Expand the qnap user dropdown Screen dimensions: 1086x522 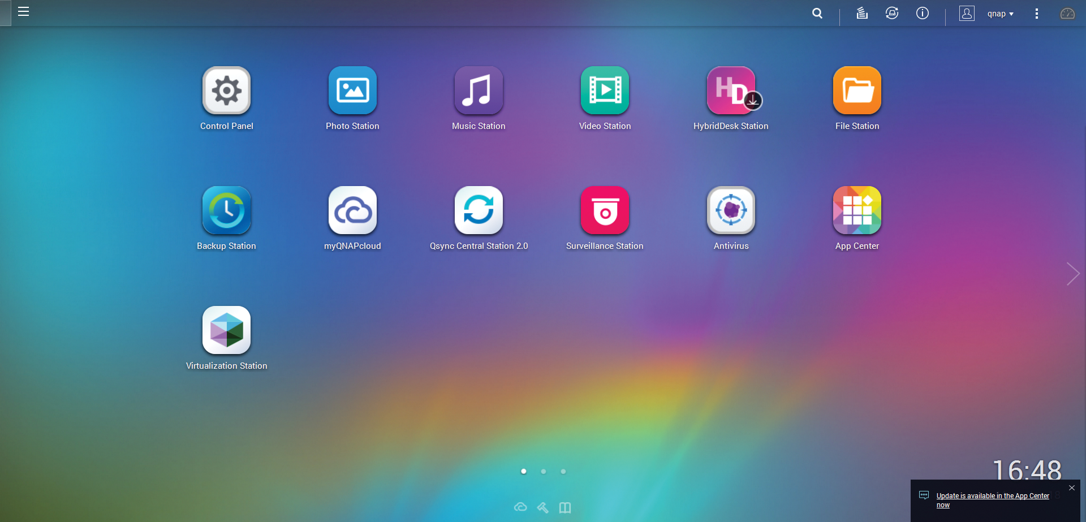pos(1000,14)
